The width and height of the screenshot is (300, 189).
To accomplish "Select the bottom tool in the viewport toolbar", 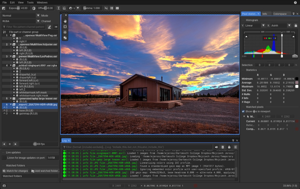I will [65, 38].
